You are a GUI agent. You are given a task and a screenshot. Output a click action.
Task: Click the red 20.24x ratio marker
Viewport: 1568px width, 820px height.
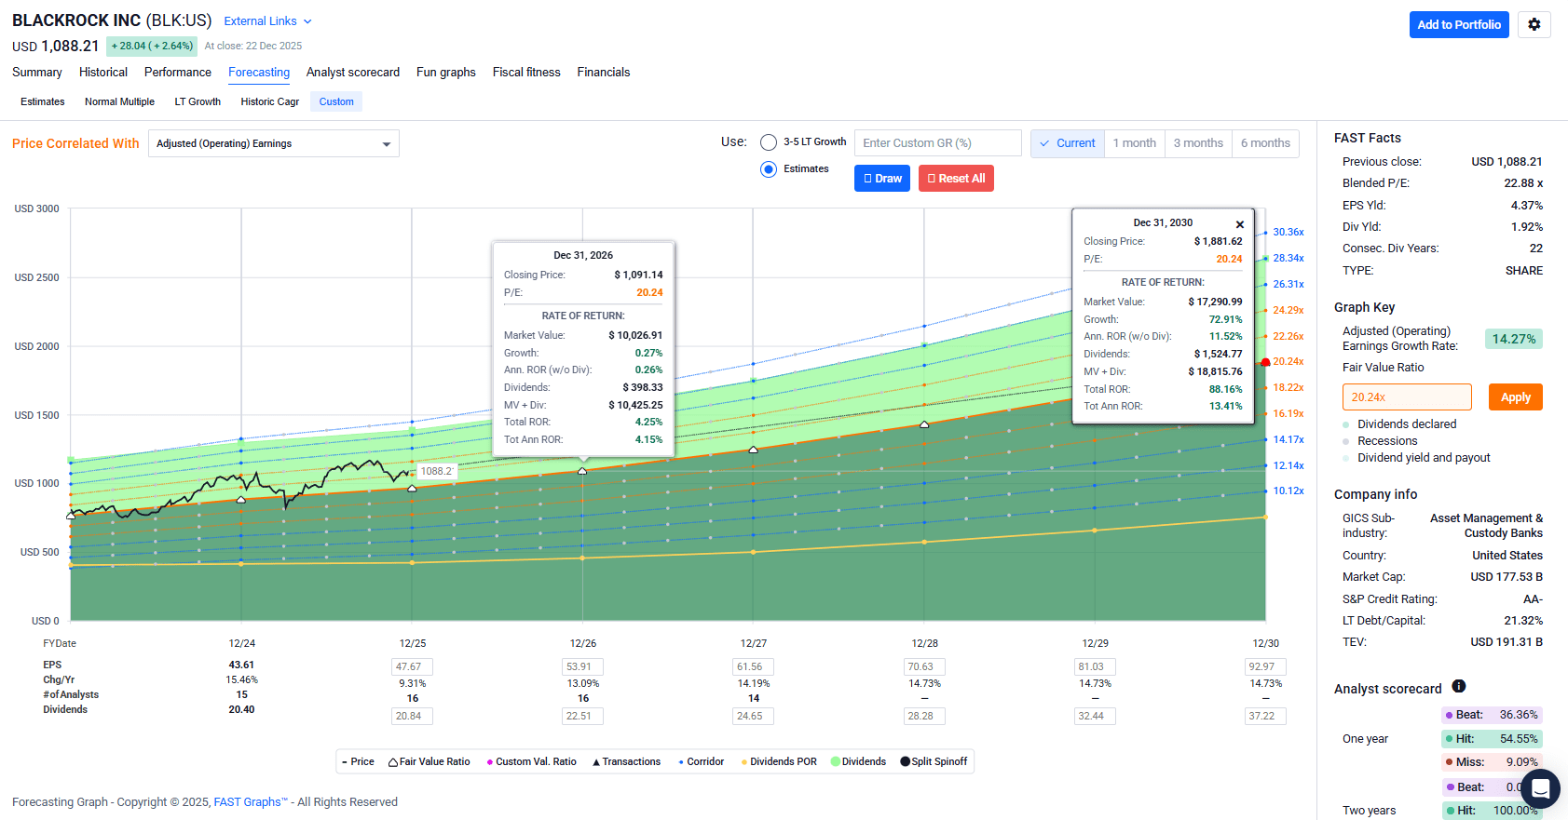coord(1265,362)
